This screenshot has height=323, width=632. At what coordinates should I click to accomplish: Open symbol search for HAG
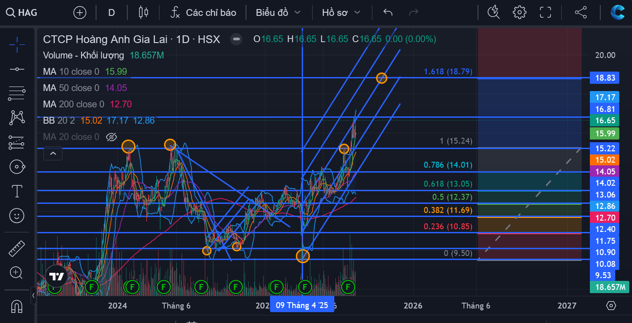click(x=21, y=13)
